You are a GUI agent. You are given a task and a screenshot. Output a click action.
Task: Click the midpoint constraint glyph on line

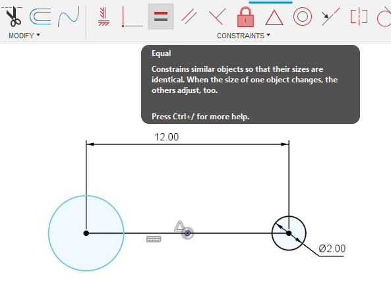[x=179, y=226]
